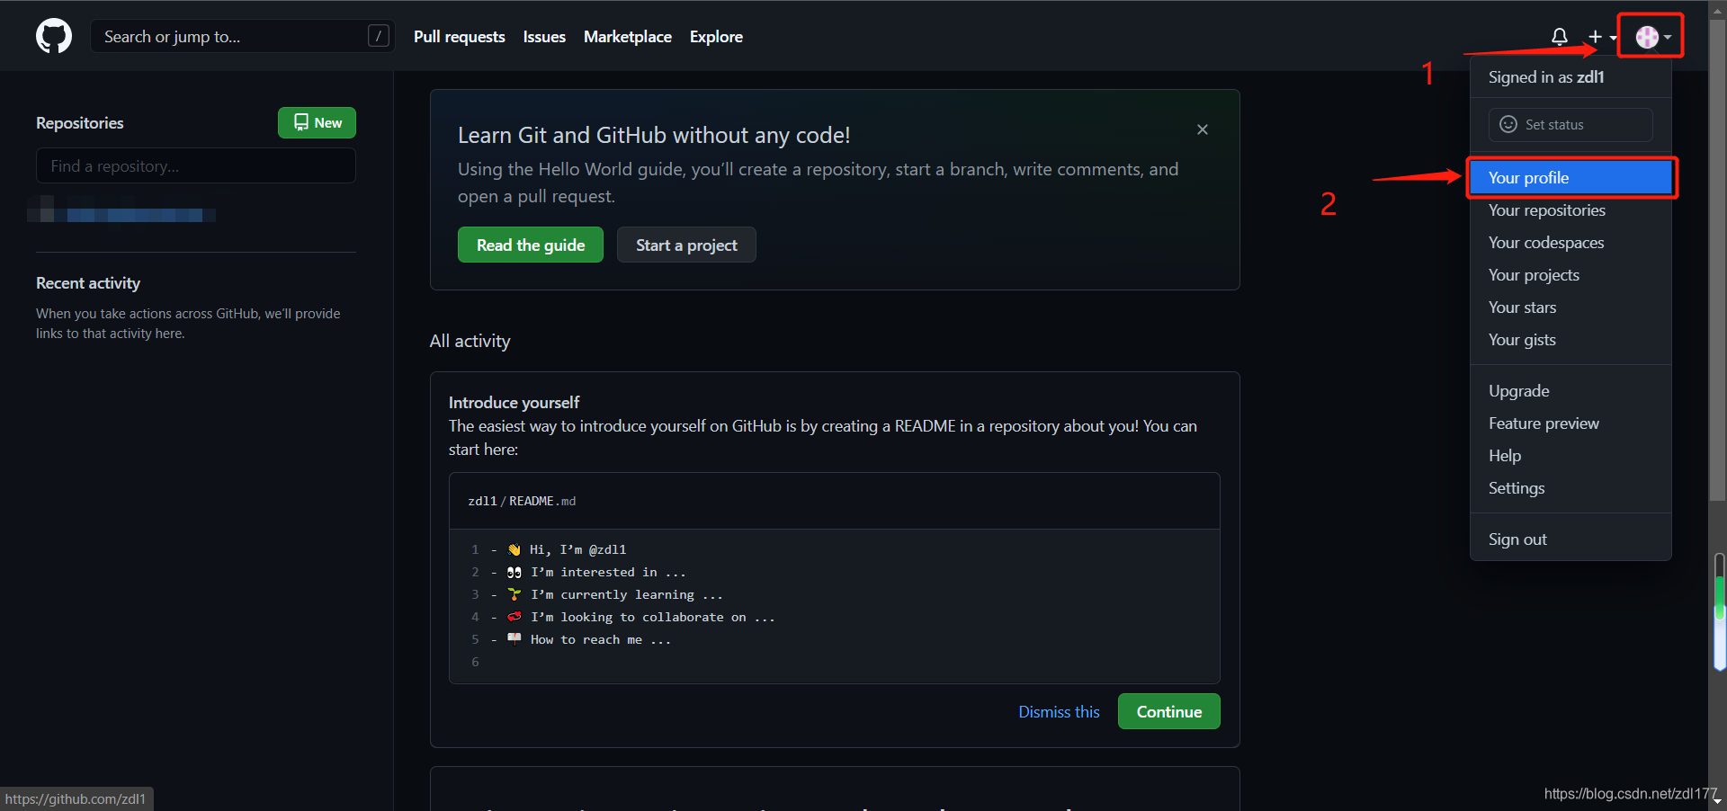Image resolution: width=1727 pixels, height=811 pixels.
Task: Open Pull requests in the header
Action: [460, 37]
